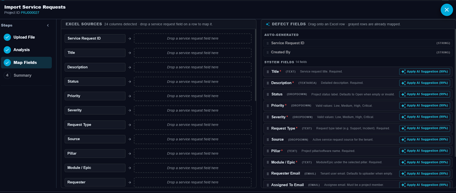Screen dimensions: 456x193
Task: Collapse the Steps sidebar chevron
Action: [x=48, y=26]
